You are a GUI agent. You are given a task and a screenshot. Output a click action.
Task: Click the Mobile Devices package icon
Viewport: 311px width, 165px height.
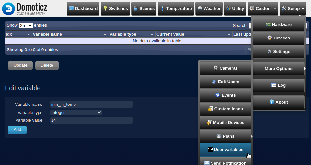tap(209, 122)
